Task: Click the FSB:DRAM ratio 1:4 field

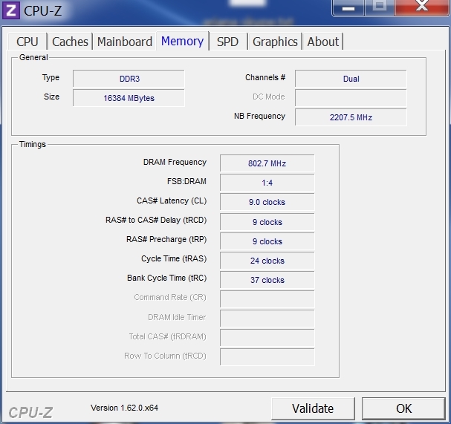Action: pyautogui.click(x=267, y=183)
